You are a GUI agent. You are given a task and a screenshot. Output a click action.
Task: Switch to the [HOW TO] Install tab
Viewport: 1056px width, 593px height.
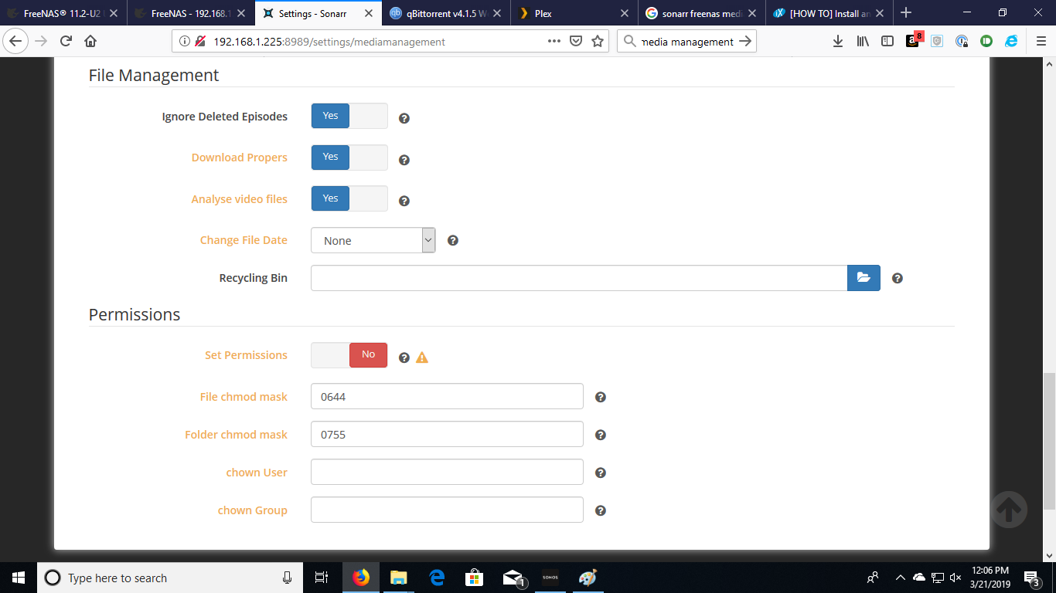click(827, 13)
